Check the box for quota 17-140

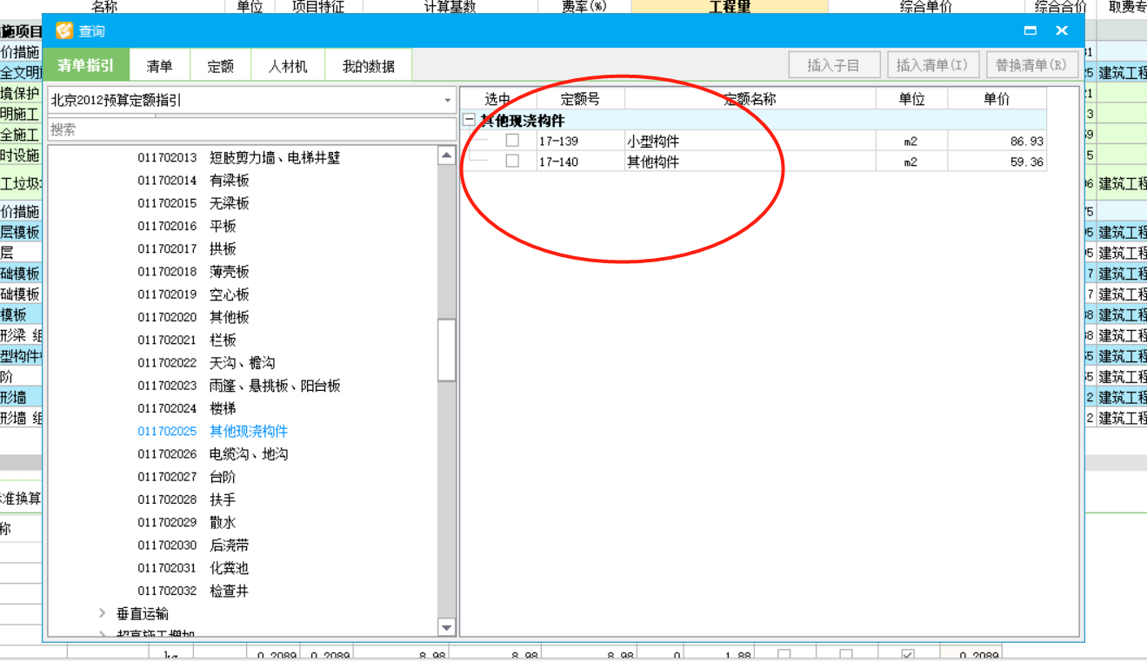pyautogui.click(x=512, y=161)
